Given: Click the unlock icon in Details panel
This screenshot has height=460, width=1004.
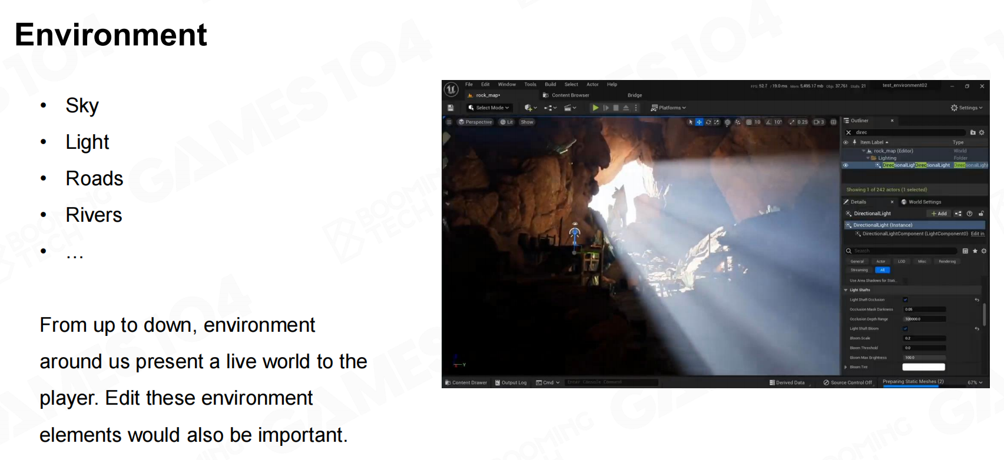Looking at the screenshot, I should pyautogui.click(x=981, y=214).
